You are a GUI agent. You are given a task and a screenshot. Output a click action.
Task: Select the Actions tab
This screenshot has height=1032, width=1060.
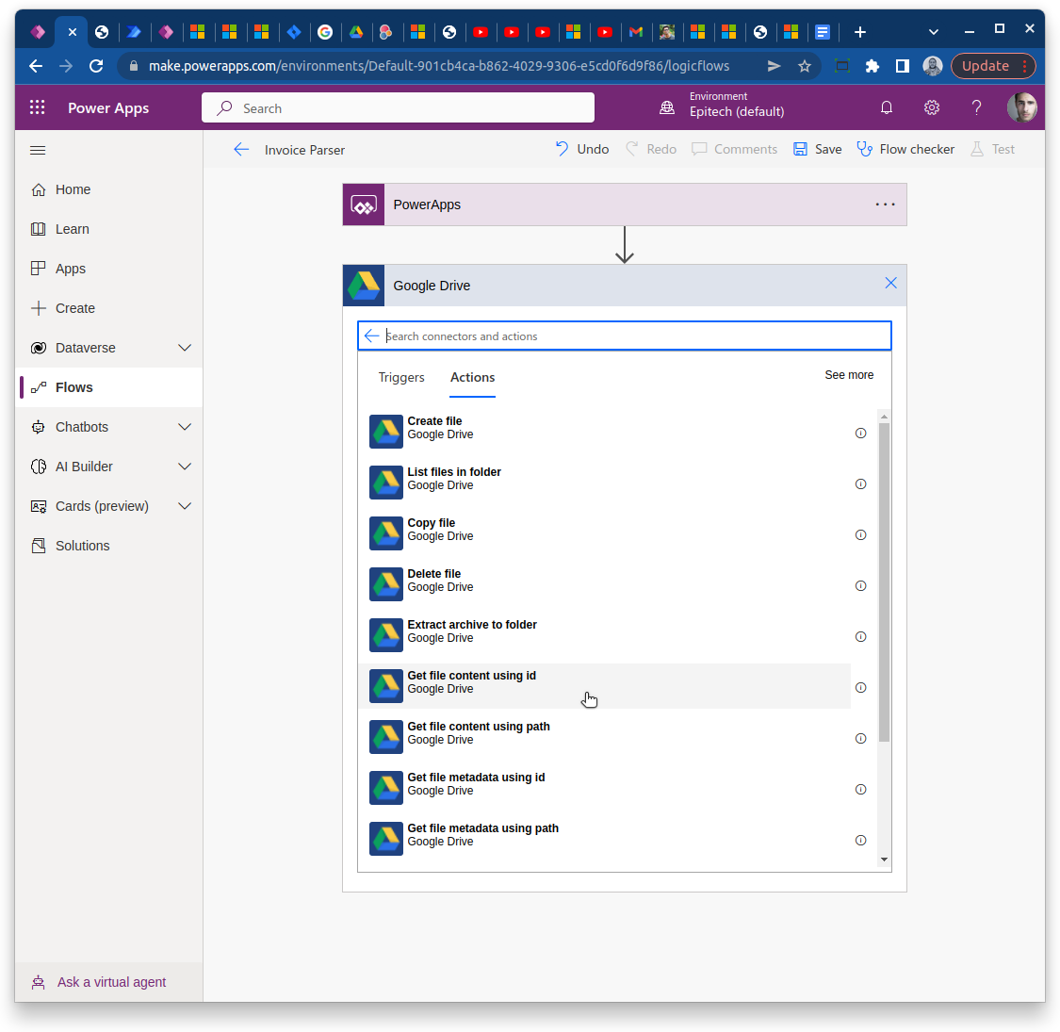473,377
